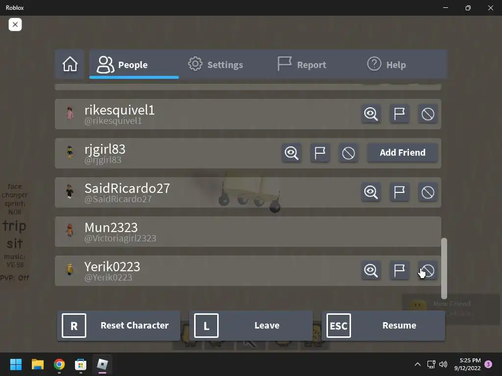This screenshot has width=502, height=376.
Task: Report player Yerik0223 with flag icon
Action: 399,270
